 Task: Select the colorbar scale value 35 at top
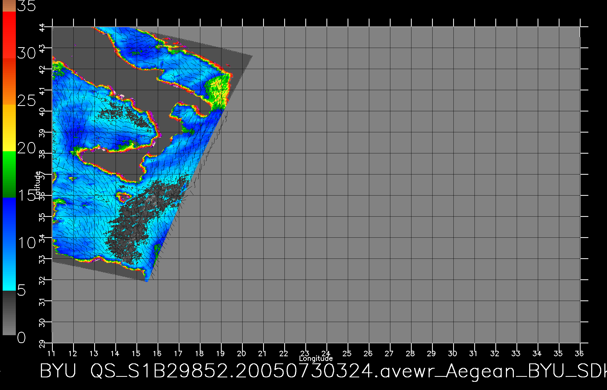[x=26, y=6]
